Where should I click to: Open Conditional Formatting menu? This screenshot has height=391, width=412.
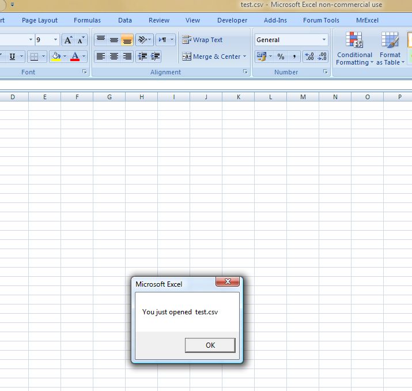(x=354, y=48)
